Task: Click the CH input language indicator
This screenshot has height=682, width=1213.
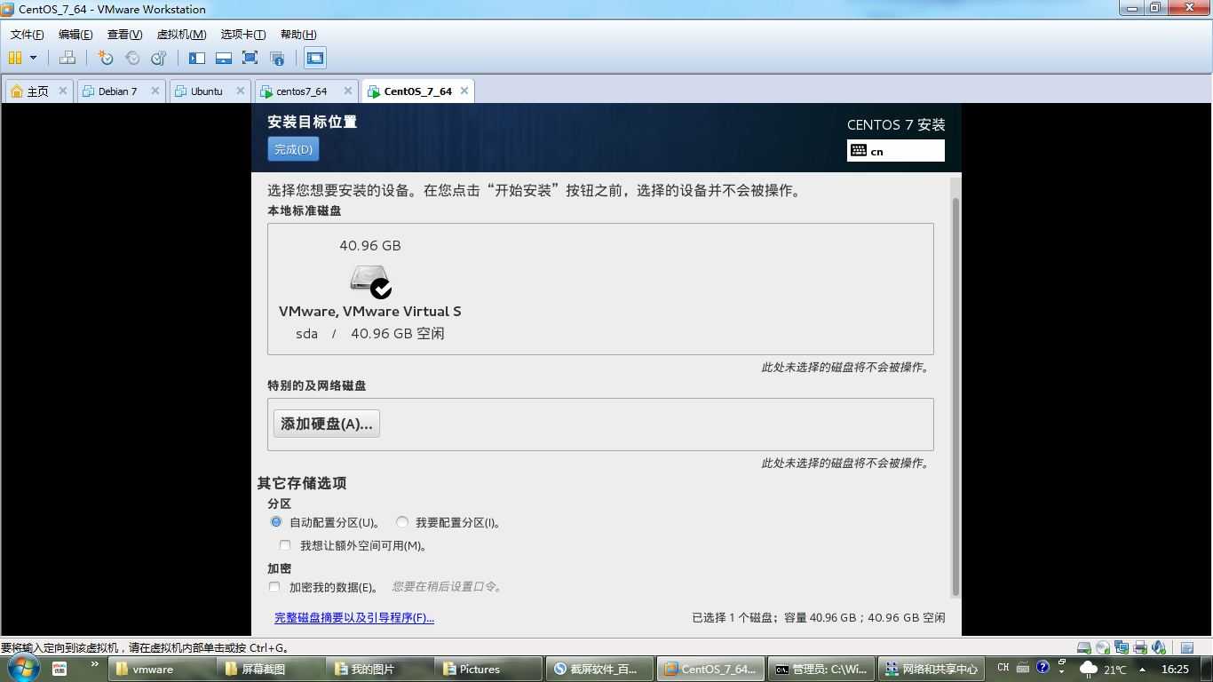Action: click(x=1003, y=668)
